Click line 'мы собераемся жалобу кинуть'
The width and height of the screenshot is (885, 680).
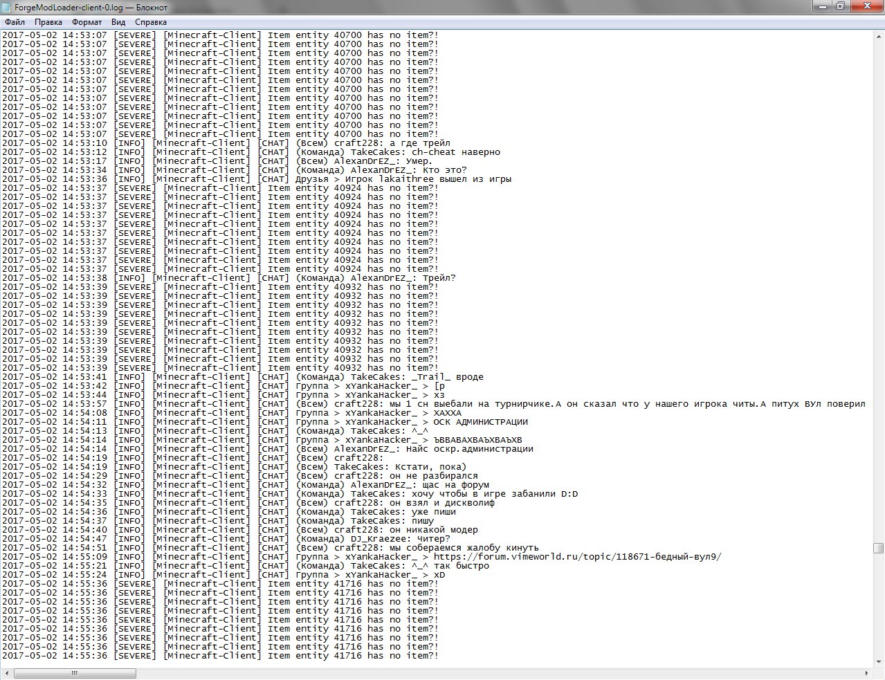coord(270,548)
